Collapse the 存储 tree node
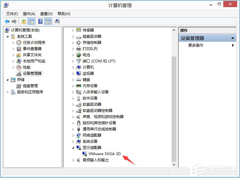 pos(7,80)
